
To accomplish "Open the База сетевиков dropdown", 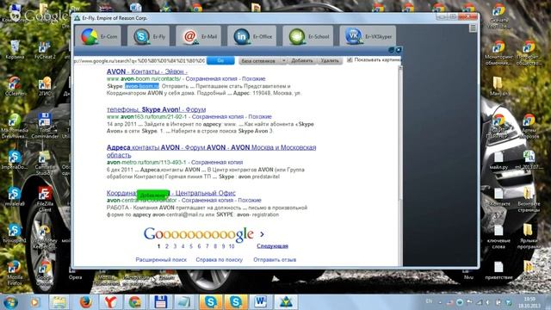I will (263, 61).
